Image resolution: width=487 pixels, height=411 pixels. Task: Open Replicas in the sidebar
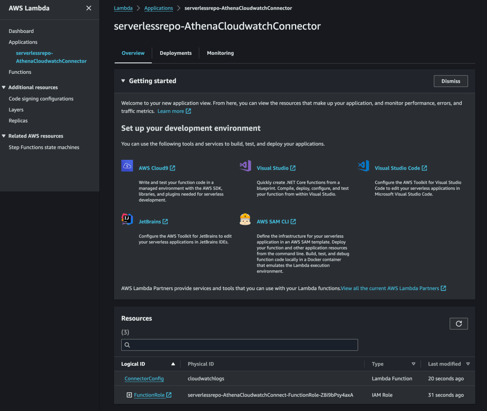pos(18,121)
